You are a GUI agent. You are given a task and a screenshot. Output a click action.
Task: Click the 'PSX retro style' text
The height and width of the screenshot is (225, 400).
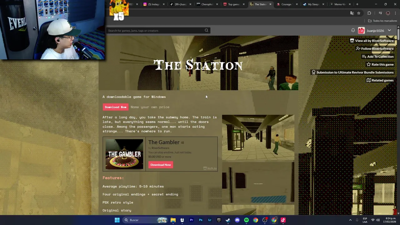click(118, 202)
